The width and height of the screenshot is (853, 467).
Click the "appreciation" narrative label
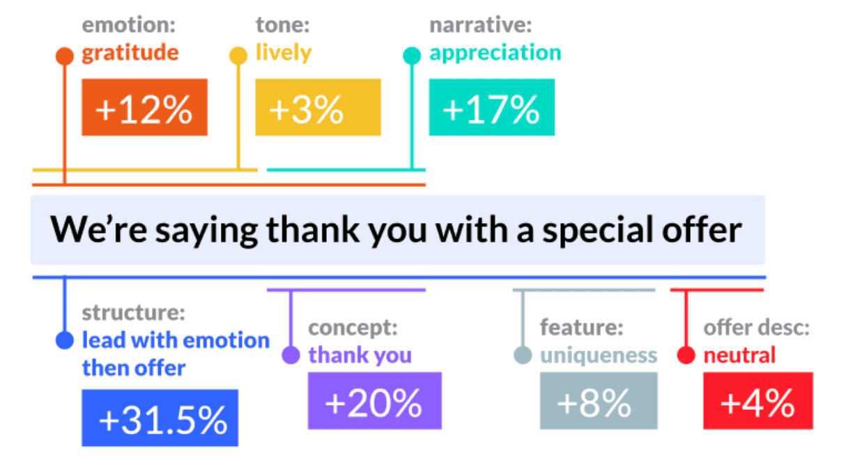pyautogui.click(x=495, y=53)
